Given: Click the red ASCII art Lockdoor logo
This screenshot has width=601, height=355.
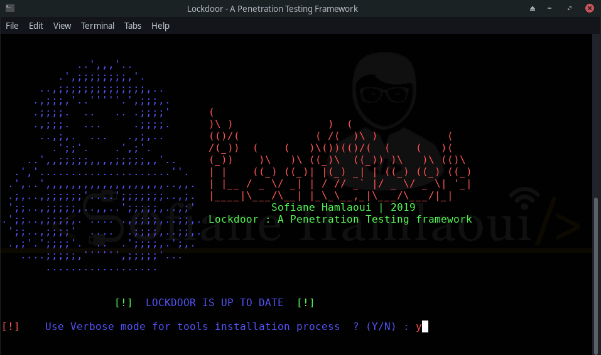Looking at the screenshot, I should coord(340,155).
